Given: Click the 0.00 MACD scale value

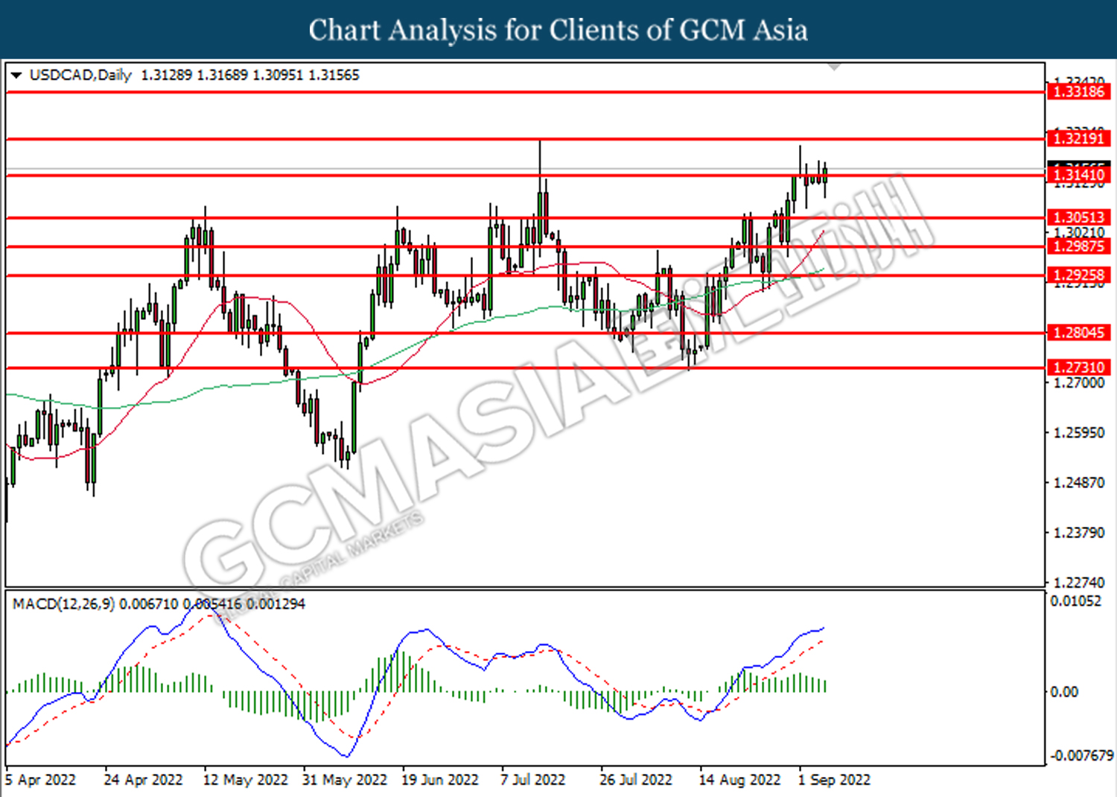Looking at the screenshot, I should pos(1064,692).
